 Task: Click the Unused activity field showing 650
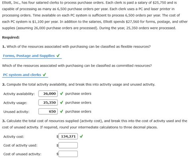[x=48, y=111]
